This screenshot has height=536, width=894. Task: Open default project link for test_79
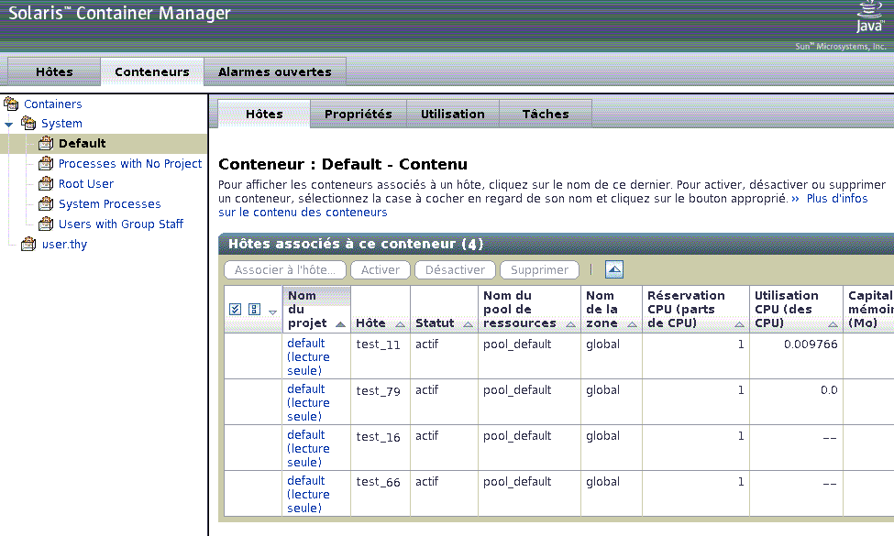pos(308,402)
